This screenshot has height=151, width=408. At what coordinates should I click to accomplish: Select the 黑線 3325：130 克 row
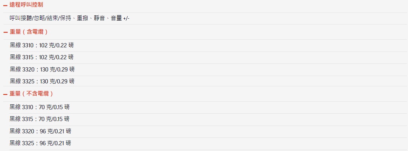[208, 81]
